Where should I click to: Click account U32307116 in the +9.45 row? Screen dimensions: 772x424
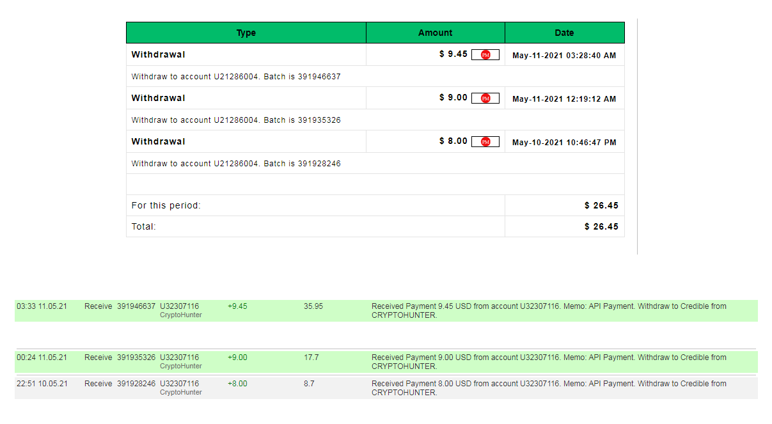180,306
